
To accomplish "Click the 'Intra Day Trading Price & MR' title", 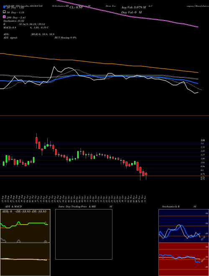I will (x=77, y=207).
